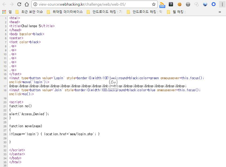
Task: Click the address bar URL field
Action: coord(94,4)
